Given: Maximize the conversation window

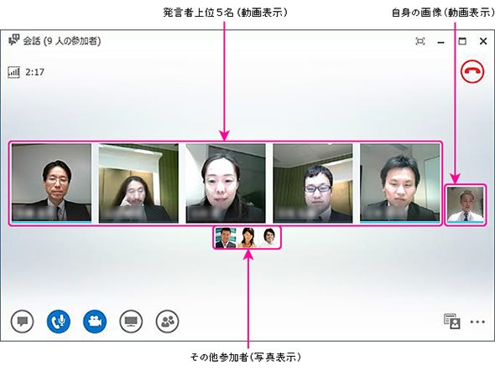Looking at the screenshot, I should (x=462, y=41).
